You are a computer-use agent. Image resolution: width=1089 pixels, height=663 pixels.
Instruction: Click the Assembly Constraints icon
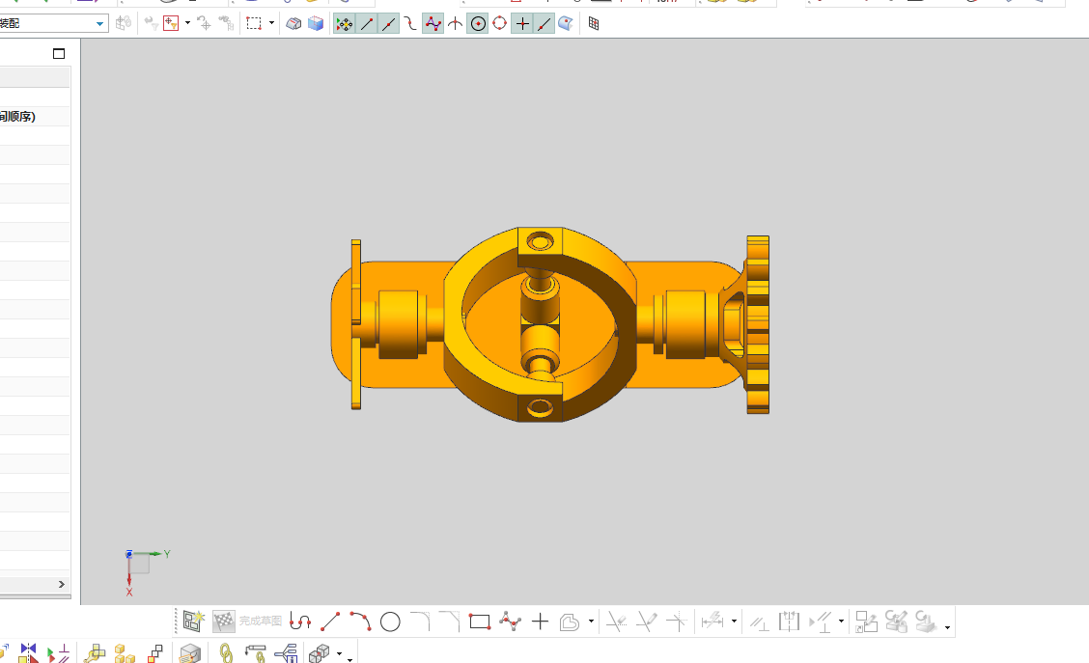(x=58, y=653)
